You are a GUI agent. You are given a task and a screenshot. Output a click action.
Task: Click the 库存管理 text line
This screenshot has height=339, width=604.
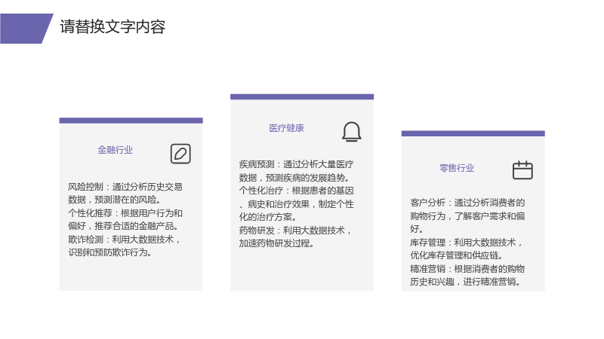pyautogui.click(x=467, y=249)
